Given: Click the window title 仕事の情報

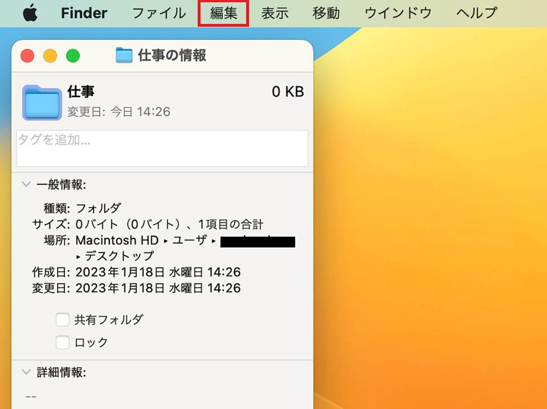Looking at the screenshot, I should click(172, 56).
